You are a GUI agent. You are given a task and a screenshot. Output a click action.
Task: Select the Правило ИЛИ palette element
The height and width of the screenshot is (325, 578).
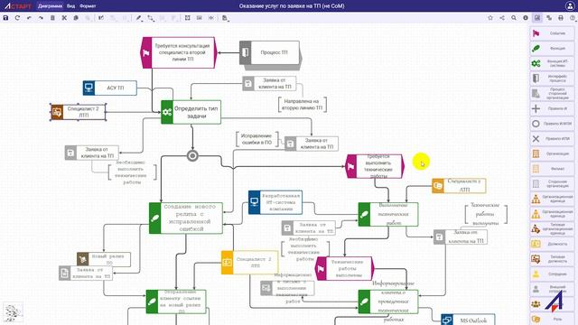(552, 139)
